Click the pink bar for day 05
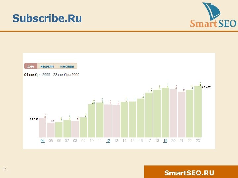This screenshot has width=238, height=178. coord(51,130)
